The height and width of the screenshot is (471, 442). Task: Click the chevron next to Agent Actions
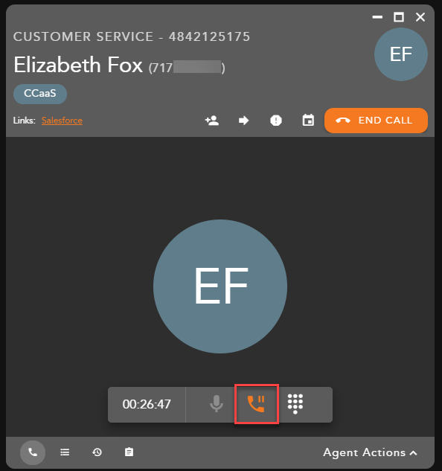click(x=414, y=452)
